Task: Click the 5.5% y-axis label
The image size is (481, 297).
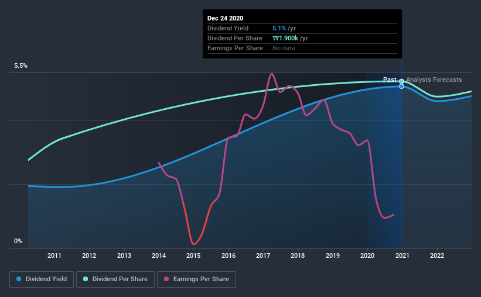Action: [x=21, y=66]
